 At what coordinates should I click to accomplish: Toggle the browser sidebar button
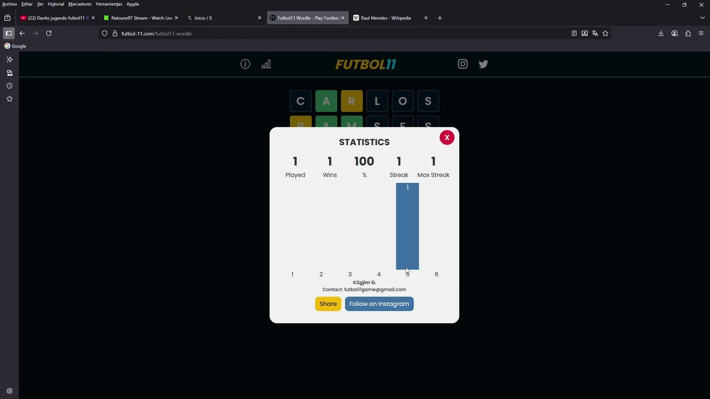point(9,33)
